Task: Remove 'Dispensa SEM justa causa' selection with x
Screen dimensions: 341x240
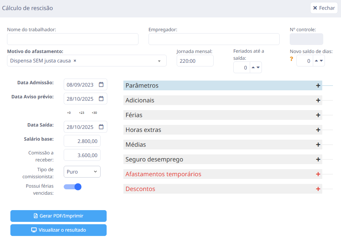Action: 75,61
